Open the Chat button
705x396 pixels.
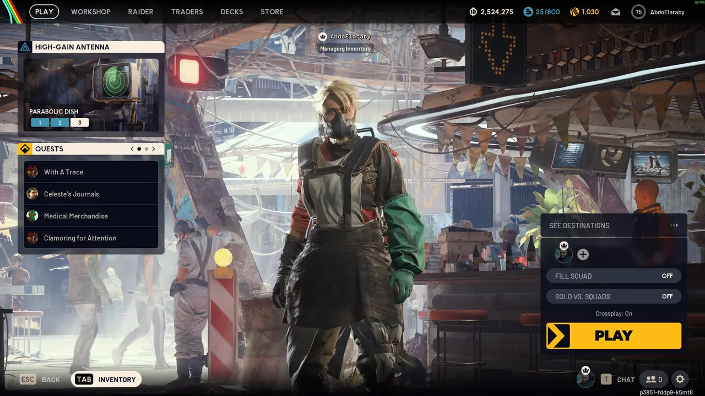click(x=617, y=380)
